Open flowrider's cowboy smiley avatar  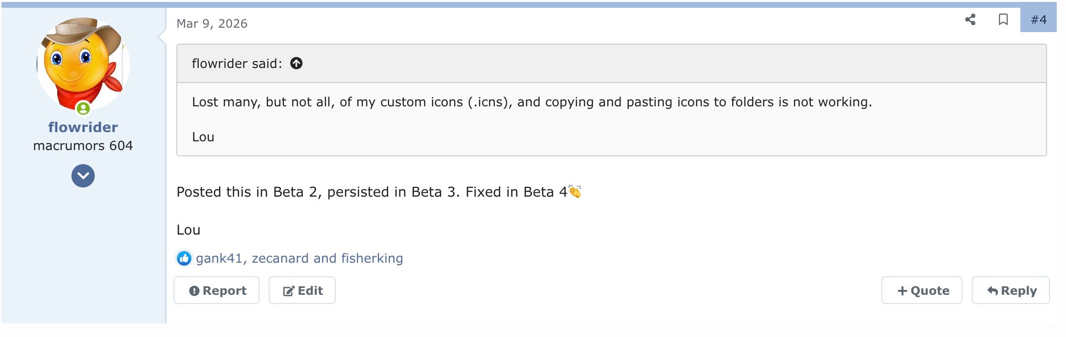[83, 64]
